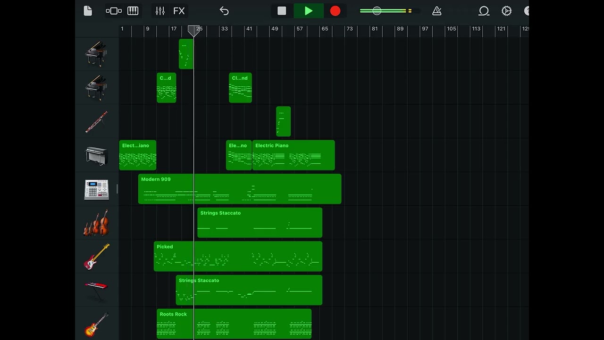Switch view with the tracks view button
This screenshot has height=340, width=604.
(113, 11)
